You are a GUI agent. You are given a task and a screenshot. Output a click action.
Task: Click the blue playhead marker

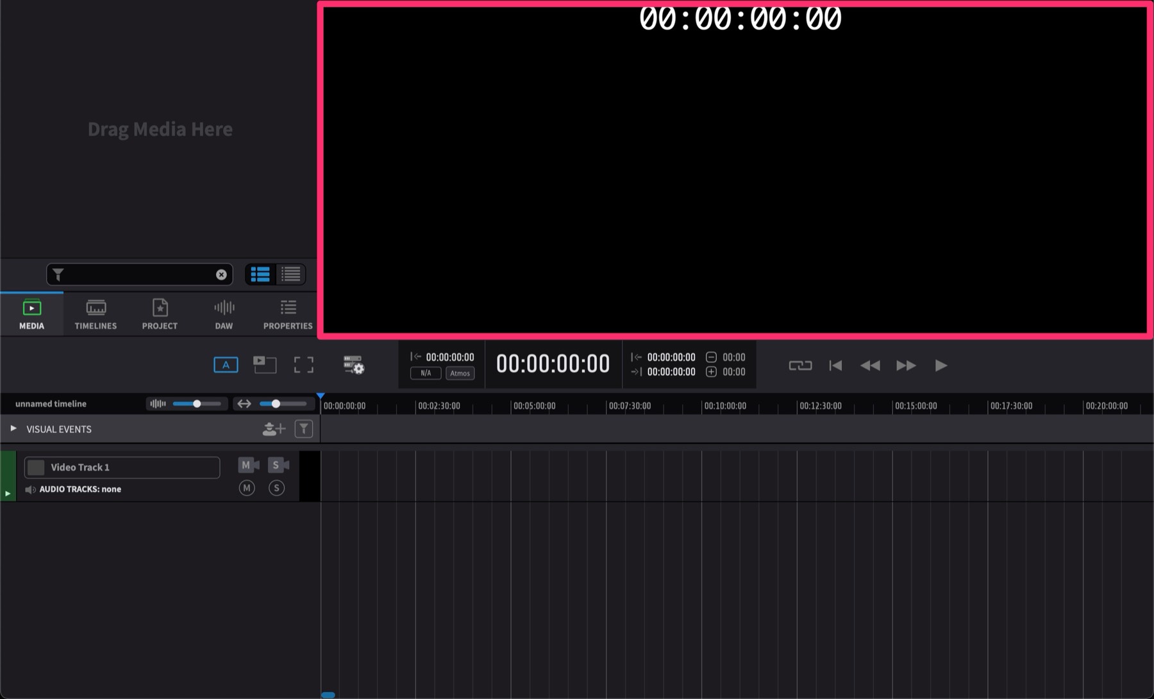pos(321,396)
